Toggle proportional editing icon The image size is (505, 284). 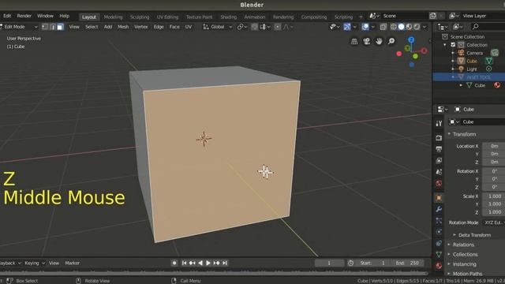tap(277, 27)
